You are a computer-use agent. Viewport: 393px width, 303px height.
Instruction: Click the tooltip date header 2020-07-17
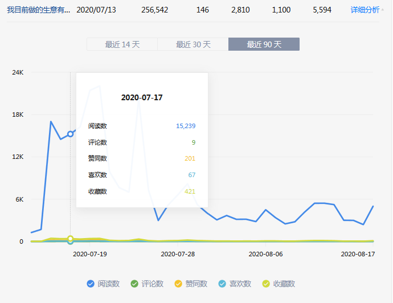pos(142,97)
